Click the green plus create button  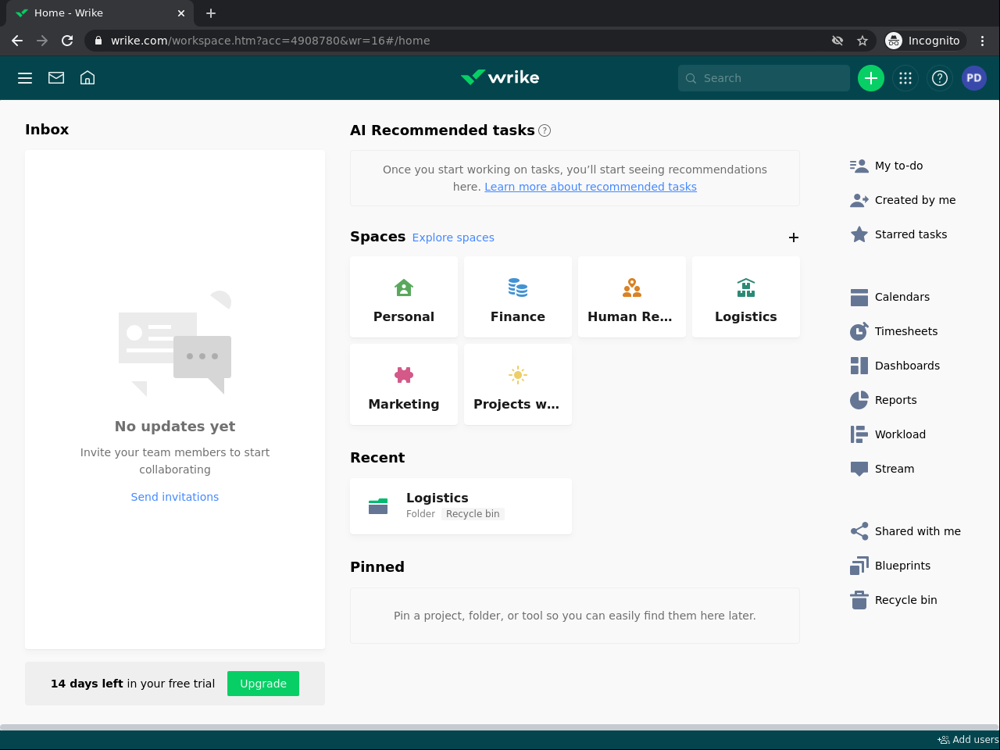871,78
